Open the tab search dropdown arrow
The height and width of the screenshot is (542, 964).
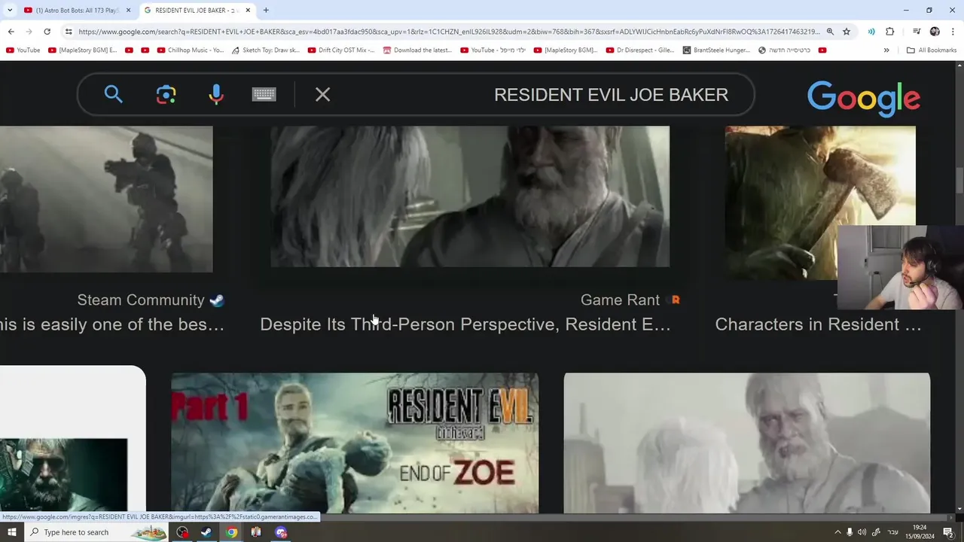tap(10, 11)
